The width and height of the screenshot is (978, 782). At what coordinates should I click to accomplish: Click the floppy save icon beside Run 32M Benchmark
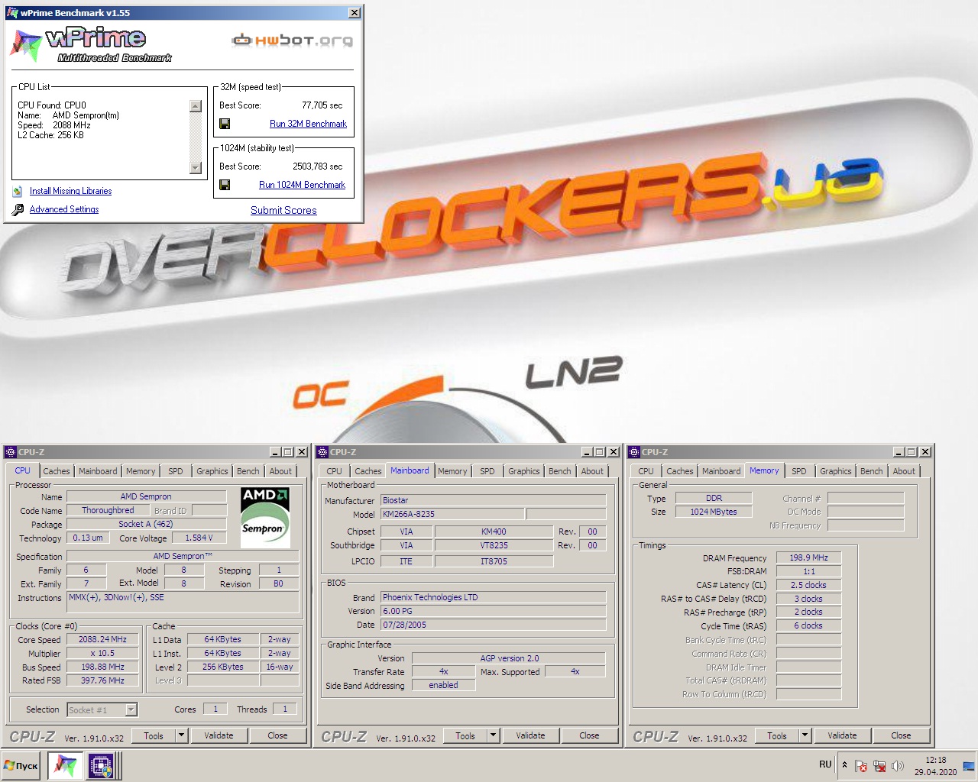(x=225, y=124)
